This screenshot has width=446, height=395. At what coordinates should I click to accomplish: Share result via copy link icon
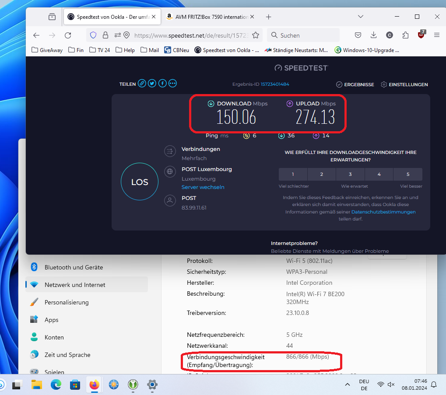pos(142,84)
